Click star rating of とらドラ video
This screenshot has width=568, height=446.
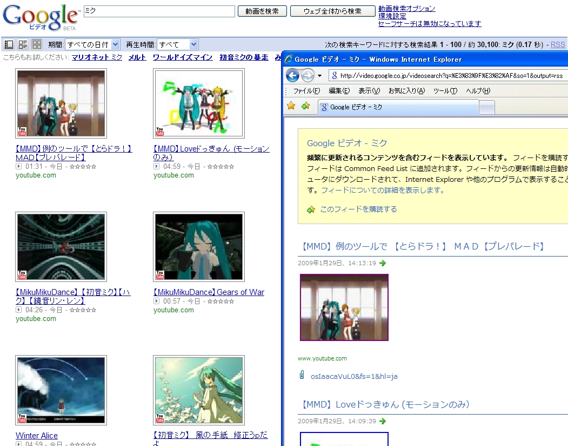click(83, 167)
